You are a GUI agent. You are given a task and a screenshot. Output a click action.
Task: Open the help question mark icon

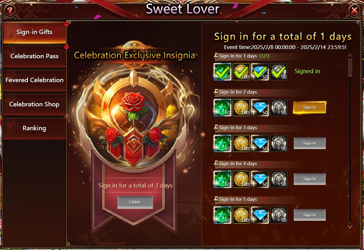(10, 10)
